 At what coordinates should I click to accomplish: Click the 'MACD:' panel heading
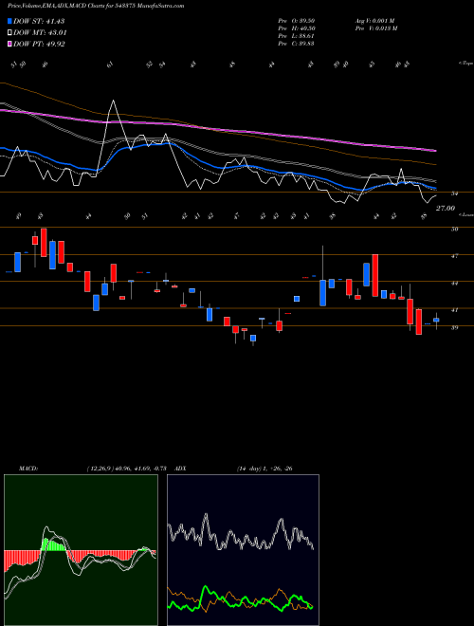(x=28, y=469)
